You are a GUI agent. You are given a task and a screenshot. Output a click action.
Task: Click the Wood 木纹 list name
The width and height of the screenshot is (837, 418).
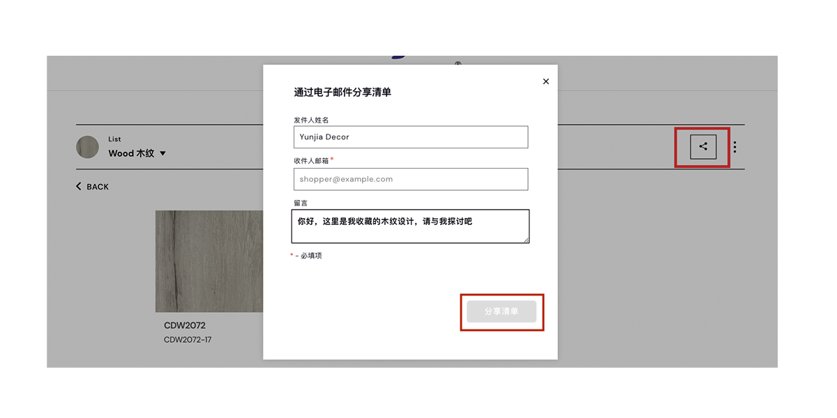click(x=131, y=153)
